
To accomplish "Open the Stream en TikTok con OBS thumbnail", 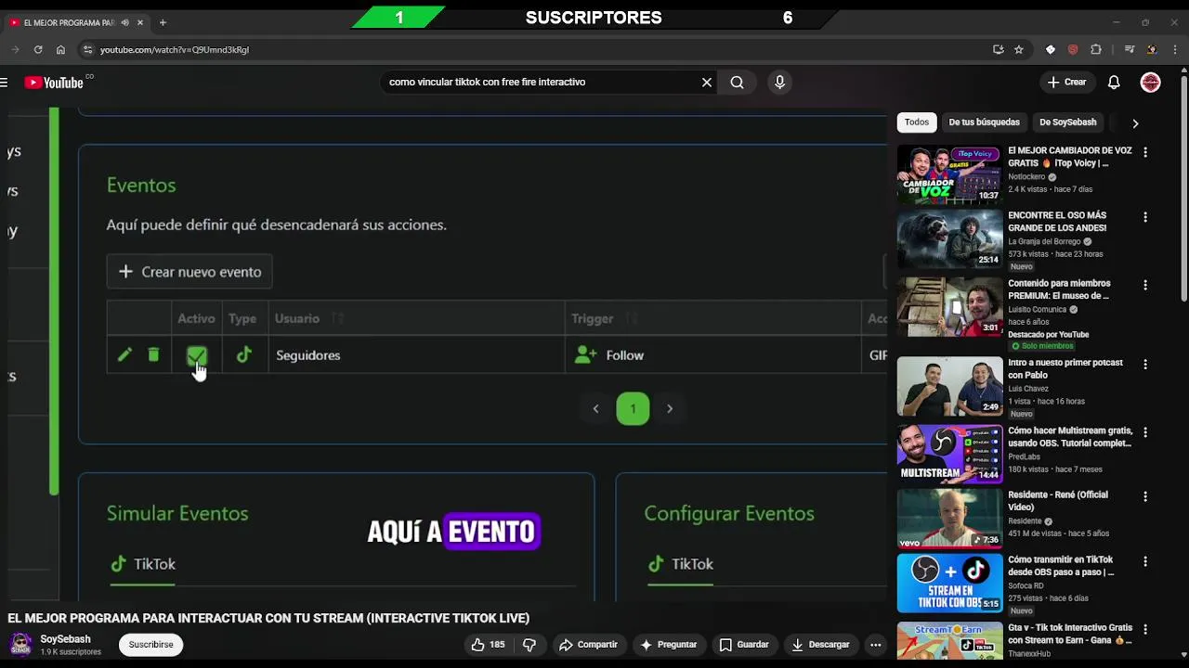I will click(x=949, y=584).
